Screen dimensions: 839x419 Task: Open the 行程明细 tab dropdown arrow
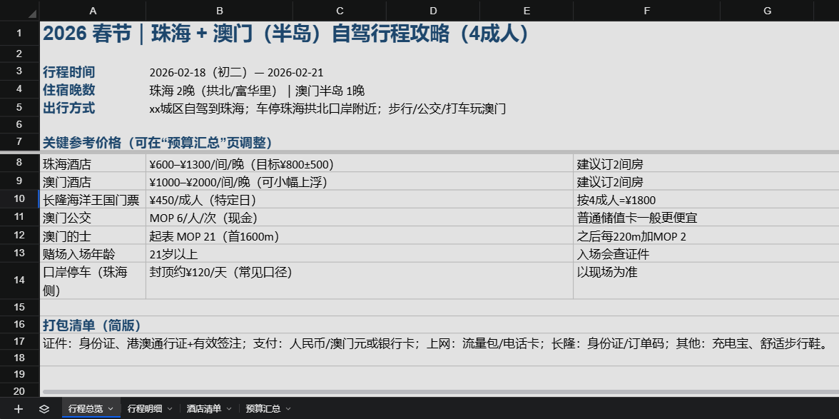point(170,409)
